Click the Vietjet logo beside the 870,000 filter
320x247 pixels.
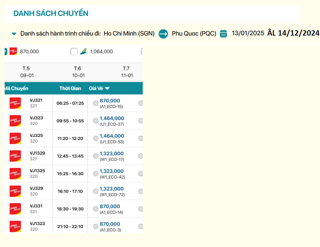tap(13, 51)
